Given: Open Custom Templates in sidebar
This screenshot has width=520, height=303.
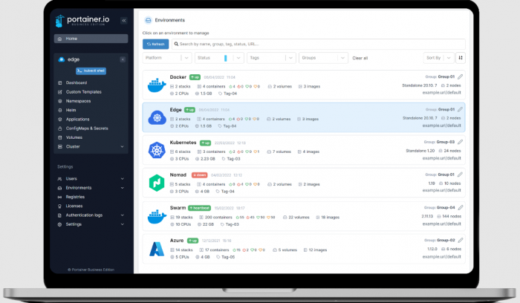Looking at the screenshot, I should tap(83, 92).
